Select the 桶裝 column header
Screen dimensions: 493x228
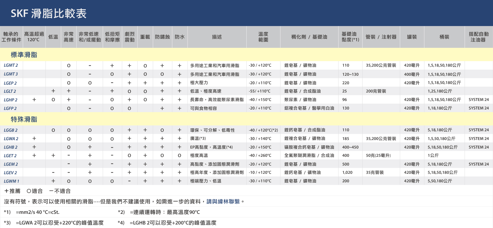(x=444, y=37)
